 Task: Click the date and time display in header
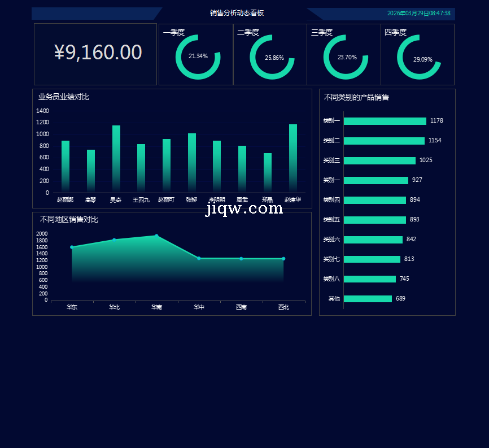(x=418, y=13)
